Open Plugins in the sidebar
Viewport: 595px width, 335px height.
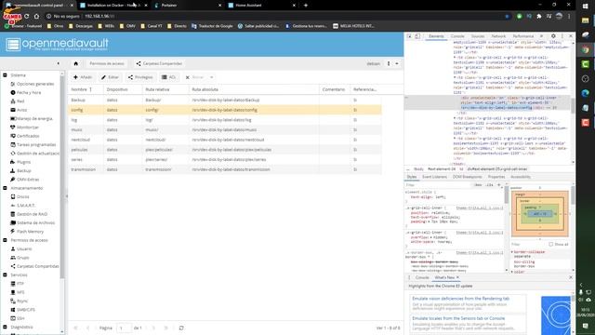point(23,162)
